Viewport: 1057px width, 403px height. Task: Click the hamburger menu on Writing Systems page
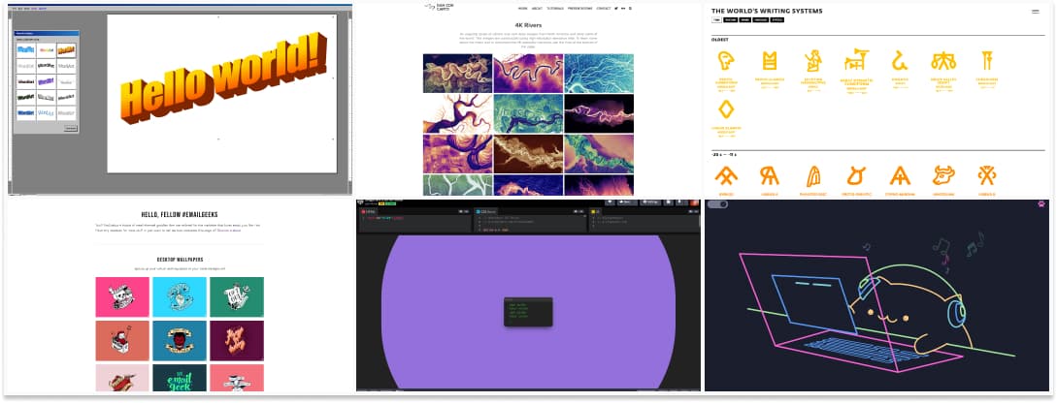(1036, 11)
